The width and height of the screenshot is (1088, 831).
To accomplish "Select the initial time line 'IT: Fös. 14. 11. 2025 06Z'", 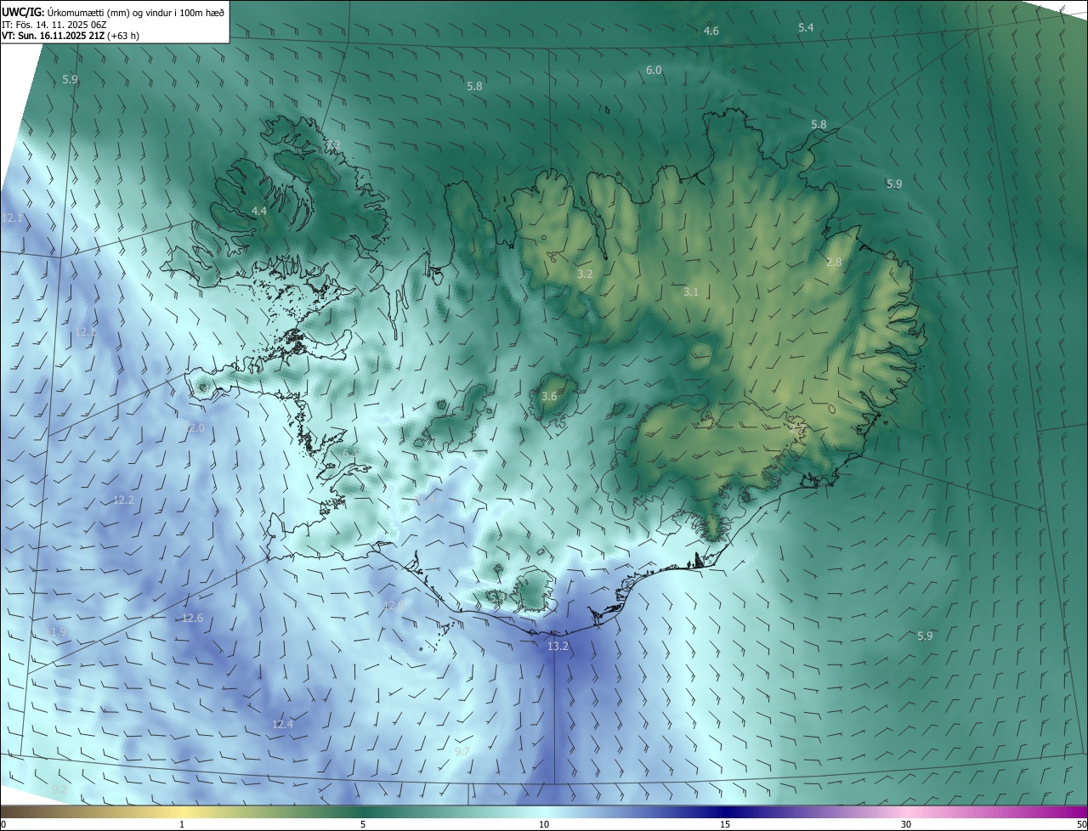I will click(55, 25).
